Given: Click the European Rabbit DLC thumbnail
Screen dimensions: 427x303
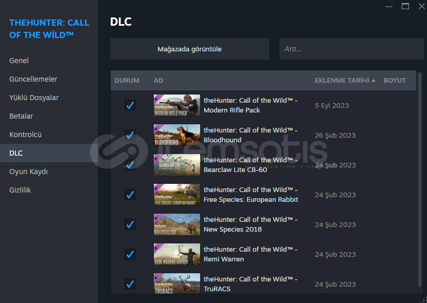Looking at the screenshot, I should [x=177, y=195].
